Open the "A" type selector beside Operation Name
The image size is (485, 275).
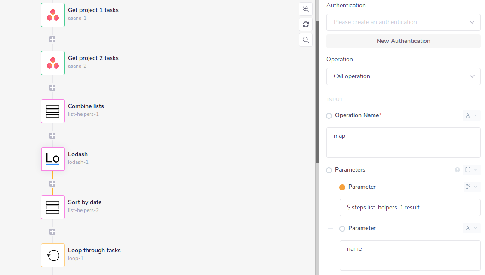coord(471,115)
